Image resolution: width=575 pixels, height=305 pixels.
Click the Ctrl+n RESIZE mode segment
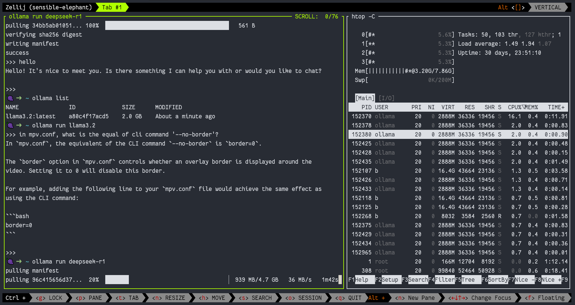(x=168, y=298)
